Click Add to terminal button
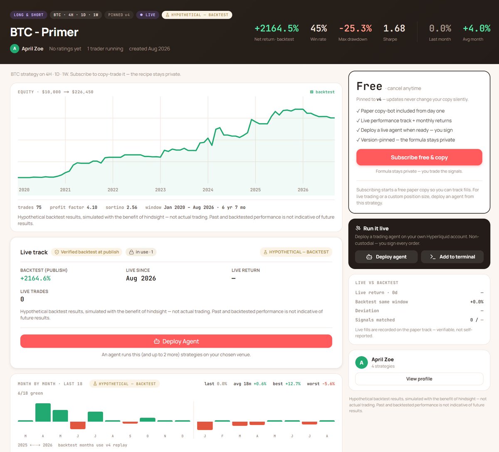Viewport: 499px width, 452px height. pyautogui.click(x=452, y=257)
